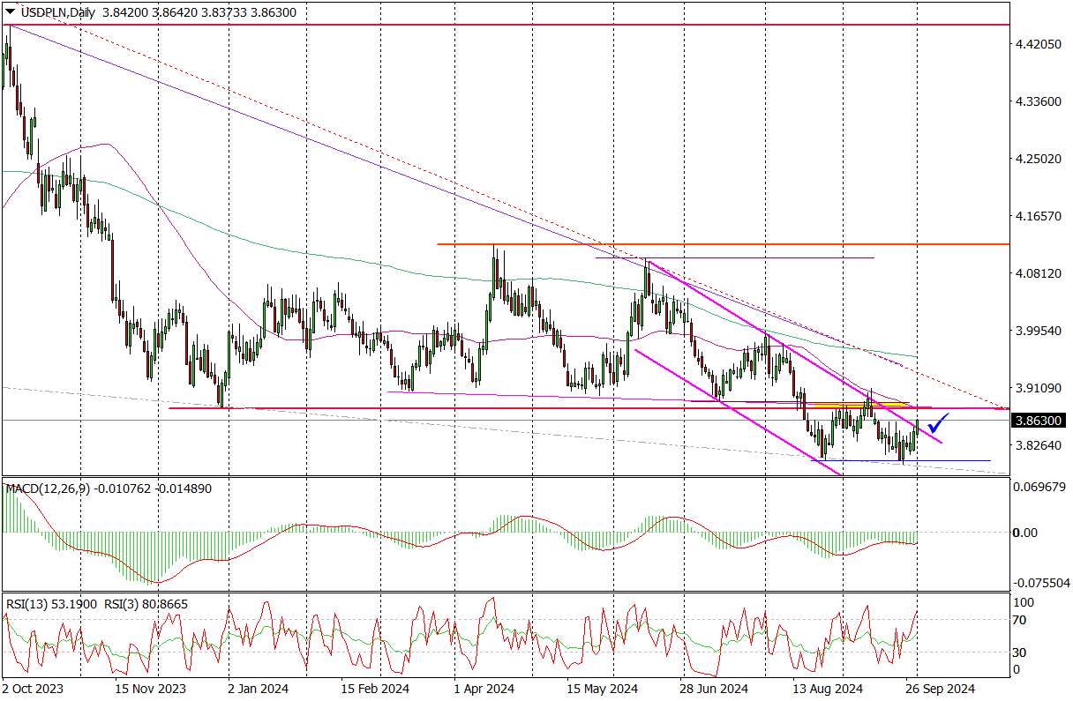Click the 15 Feb 2024 date label
This screenshot has width=1073, height=701.
(x=377, y=689)
